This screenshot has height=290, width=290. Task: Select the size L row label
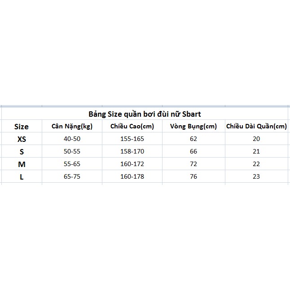pyautogui.click(x=22, y=177)
